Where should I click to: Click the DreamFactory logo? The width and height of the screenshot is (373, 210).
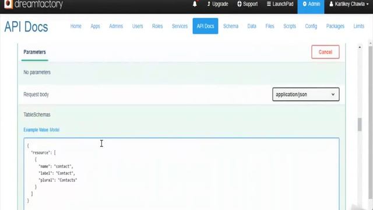point(34,4)
